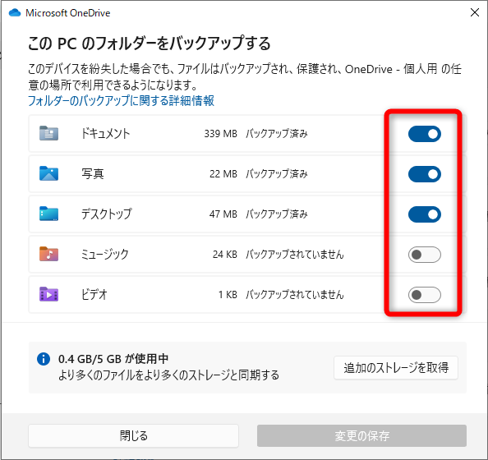Click the デスクトップ folder icon
Image resolution: width=488 pixels, height=460 pixels.
48,214
